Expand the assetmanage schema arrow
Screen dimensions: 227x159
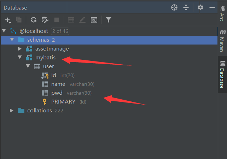point(20,49)
